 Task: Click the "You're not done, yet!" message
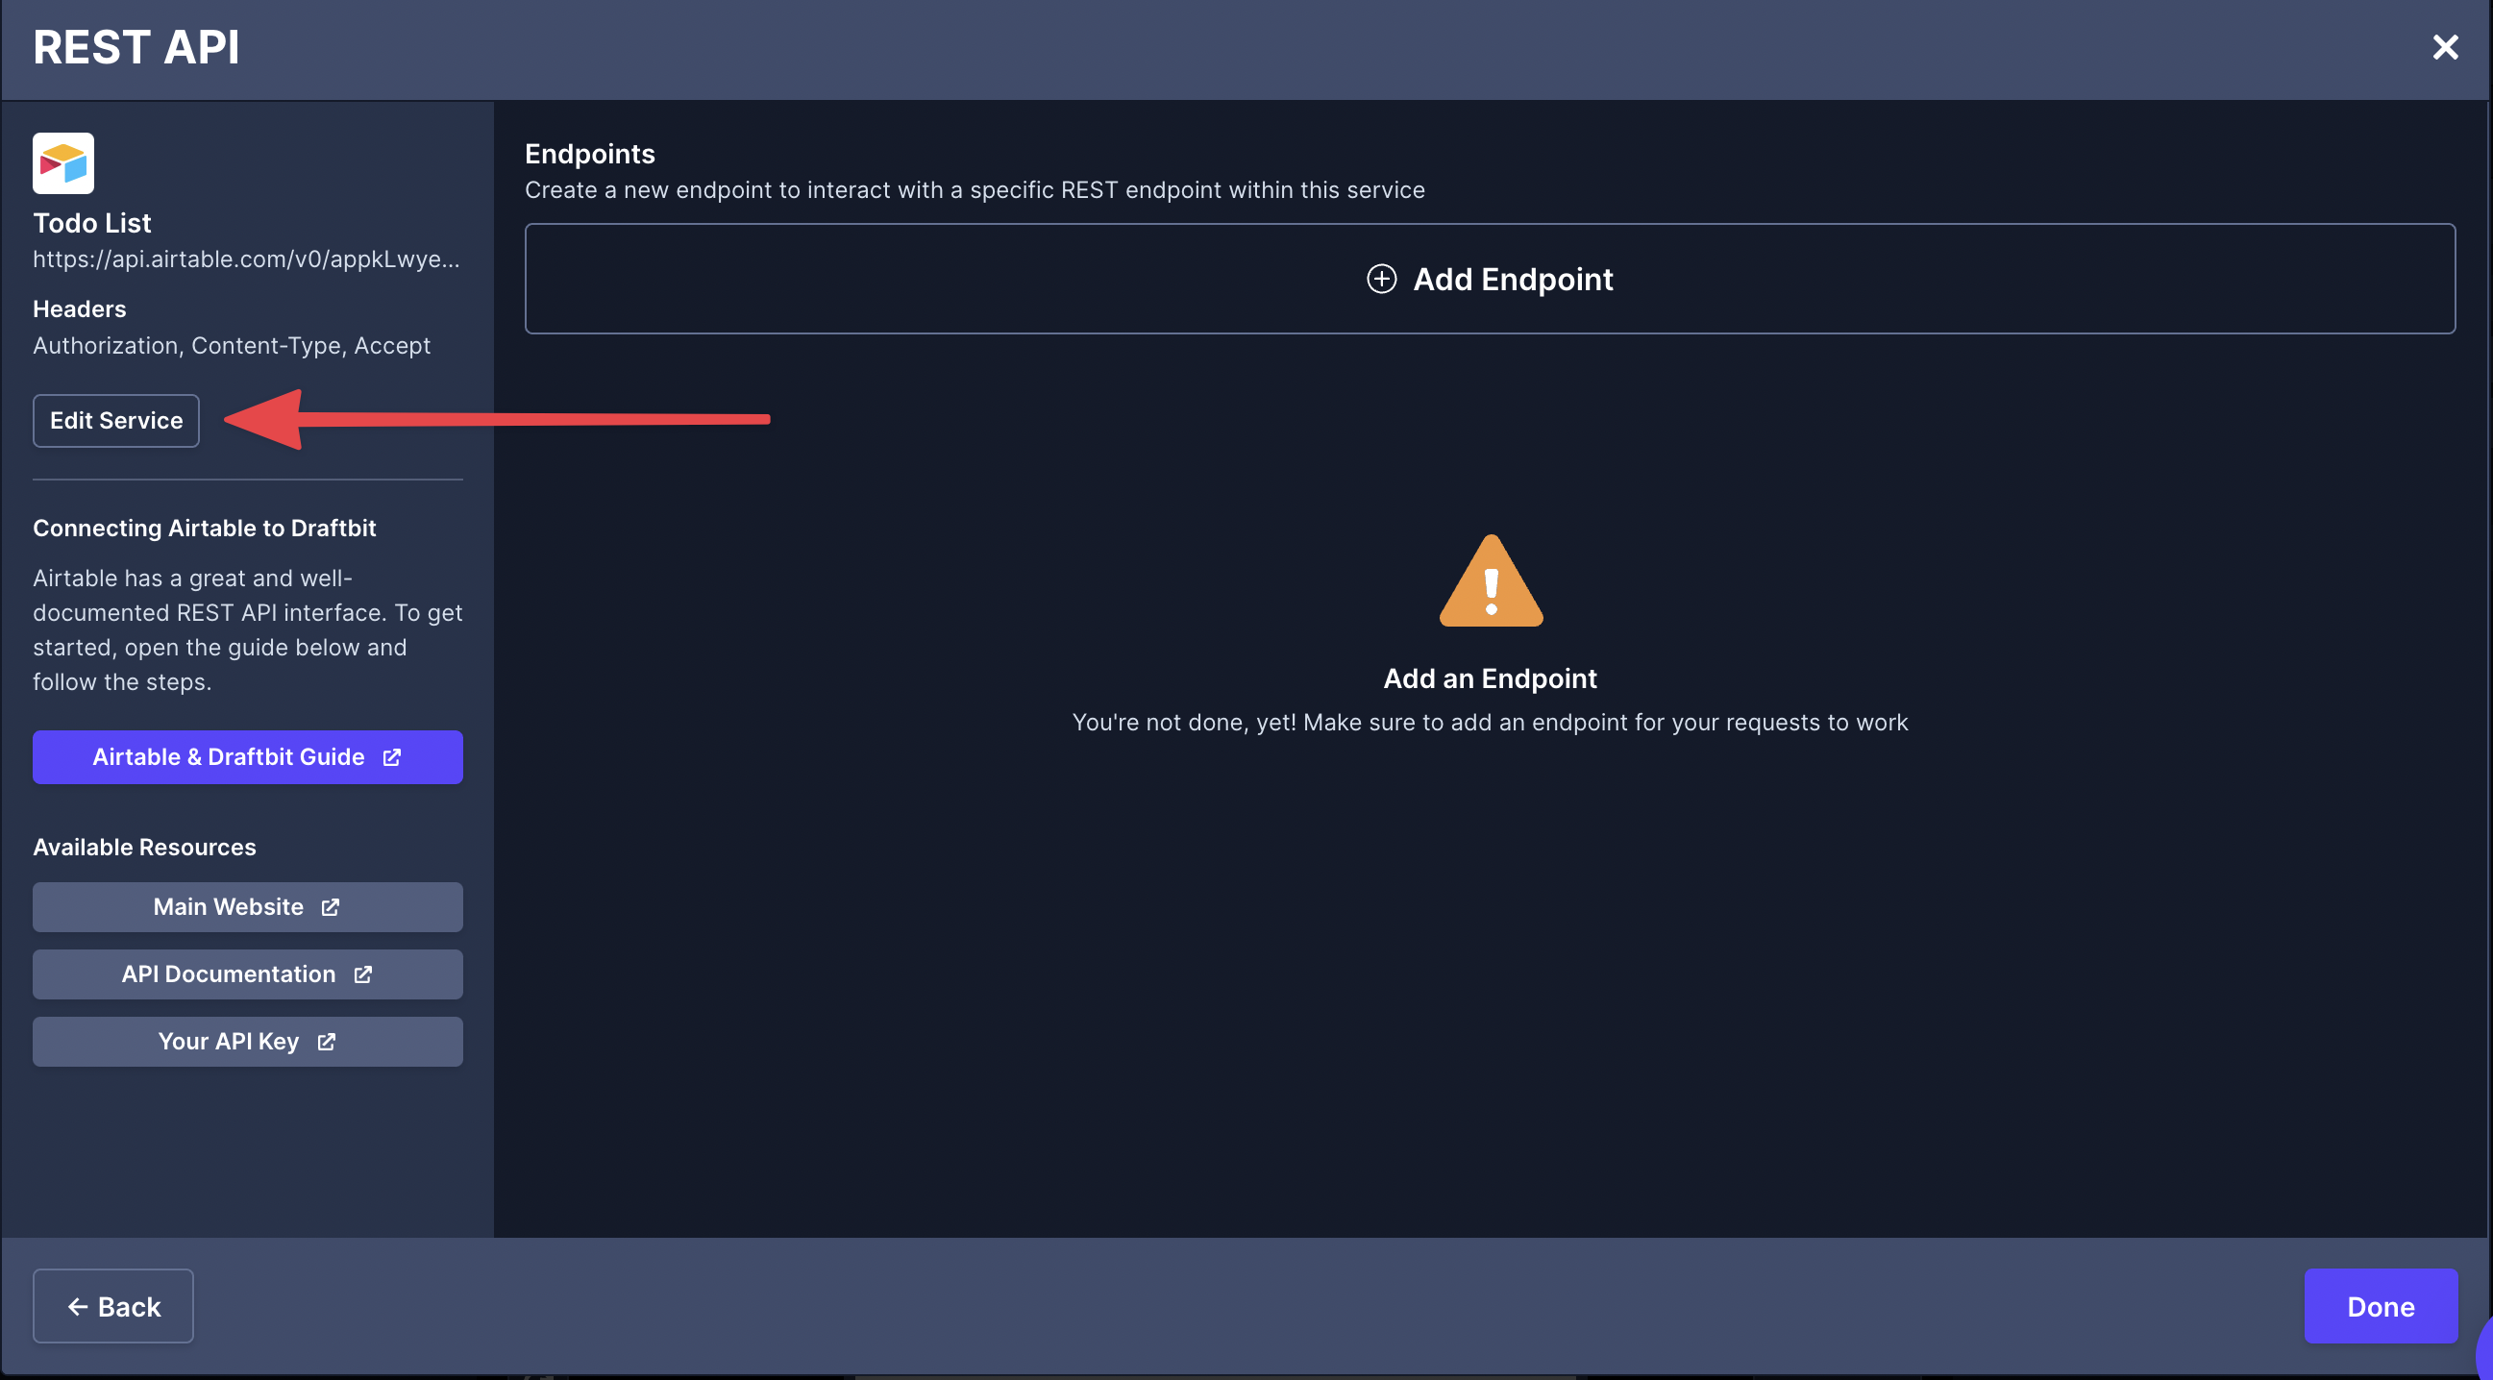point(1490,723)
